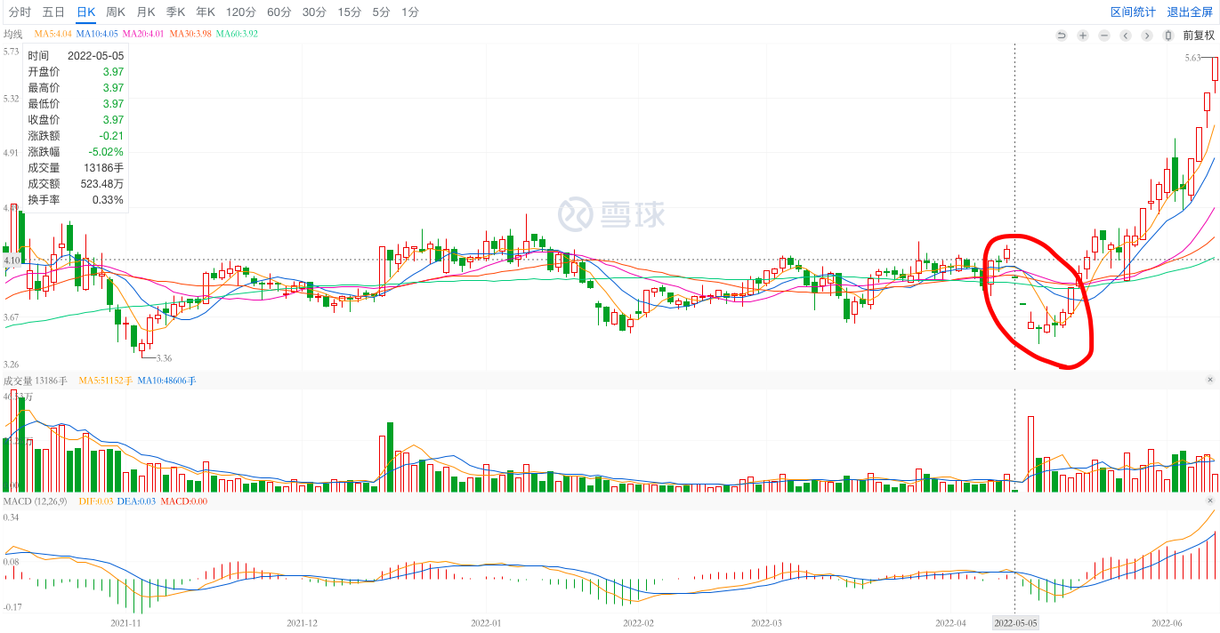Click the volume MA5:51152手 label
This screenshot has height=633, width=1220.
click(106, 381)
